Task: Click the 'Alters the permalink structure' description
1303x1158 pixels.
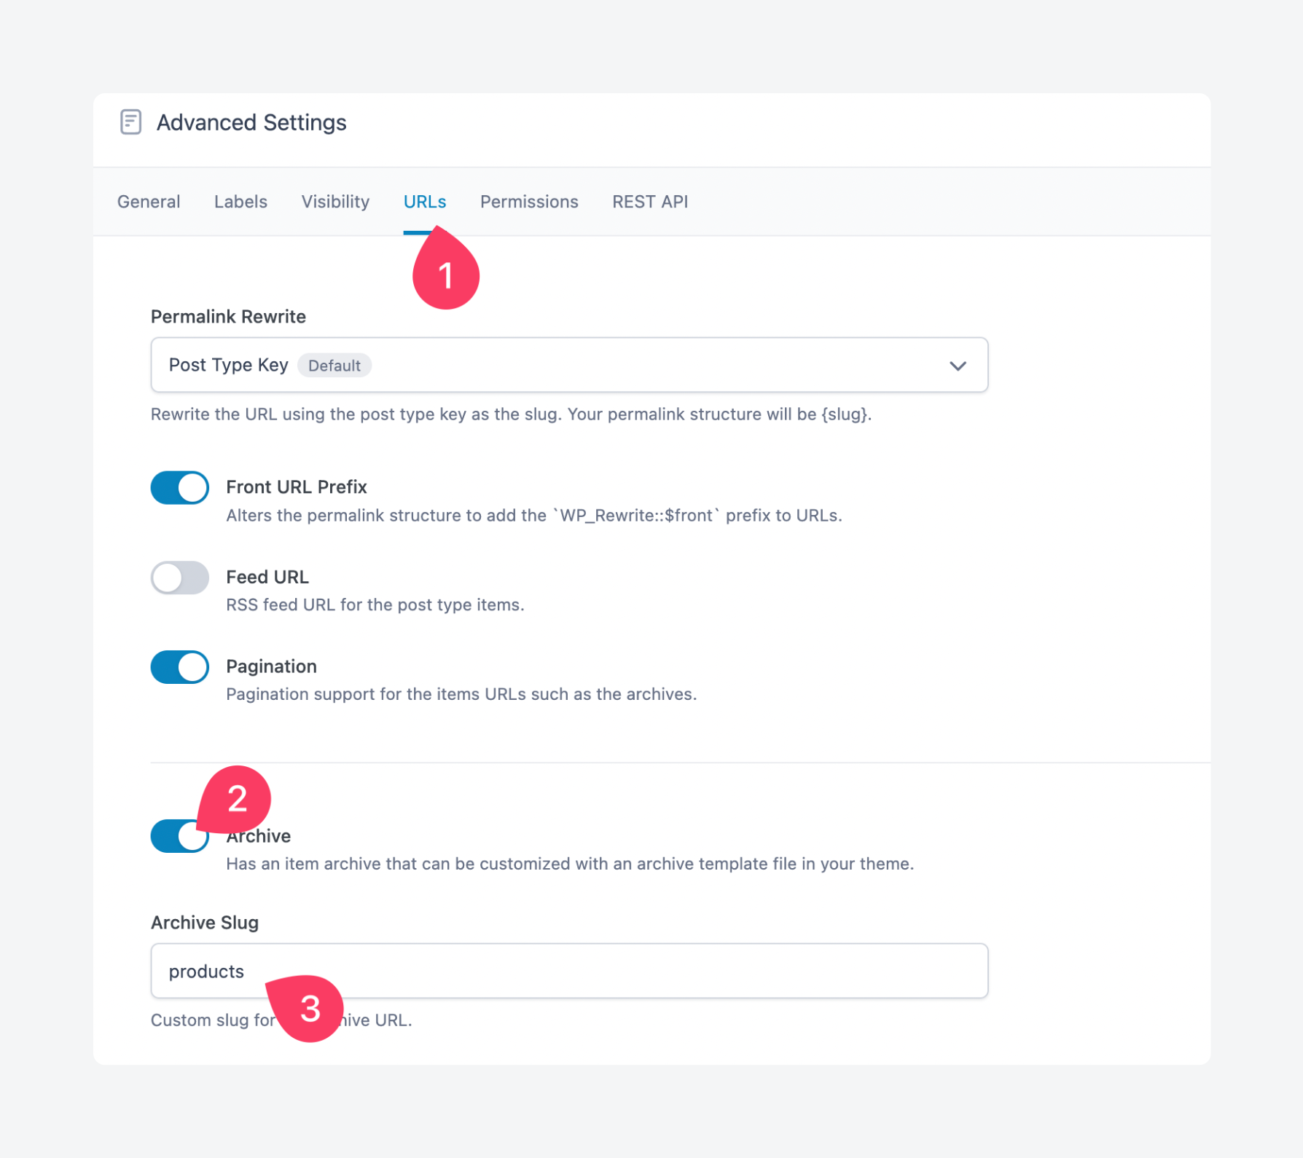Action: (x=534, y=516)
